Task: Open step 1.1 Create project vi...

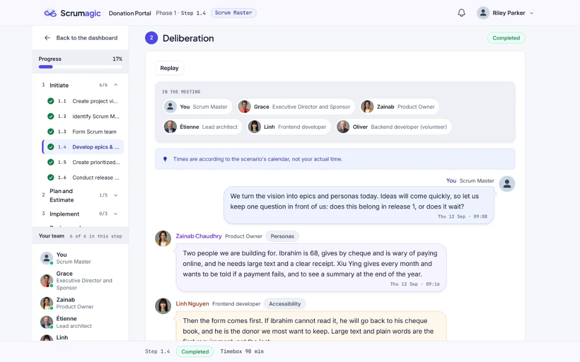Action: (x=83, y=101)
